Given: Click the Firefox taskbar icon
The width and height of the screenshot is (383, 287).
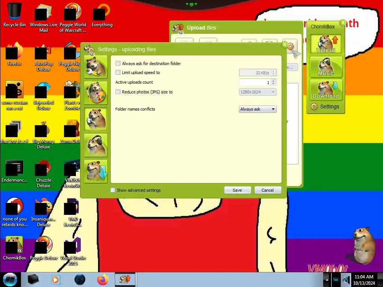Looking at the screenshot, I should coord(102,280).
